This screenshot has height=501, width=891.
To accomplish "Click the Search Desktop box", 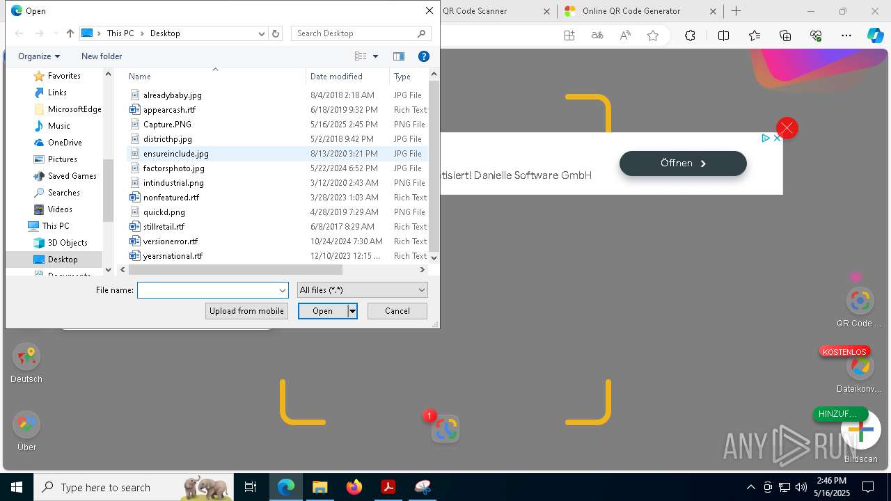I will point(361,33).
